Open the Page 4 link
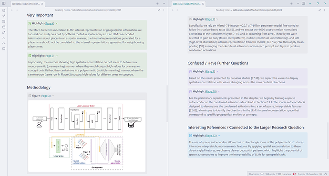The height and width of the screenshot is (176, 329). click(50, 23)
